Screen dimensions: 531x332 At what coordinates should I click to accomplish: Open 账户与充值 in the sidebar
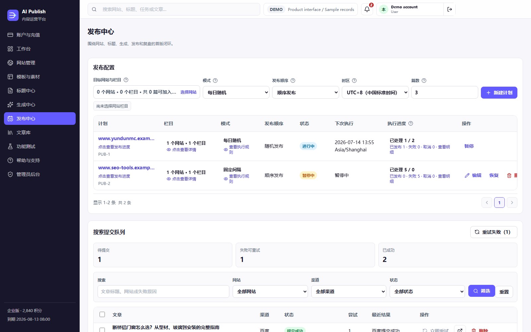click(x=40, y=35)
